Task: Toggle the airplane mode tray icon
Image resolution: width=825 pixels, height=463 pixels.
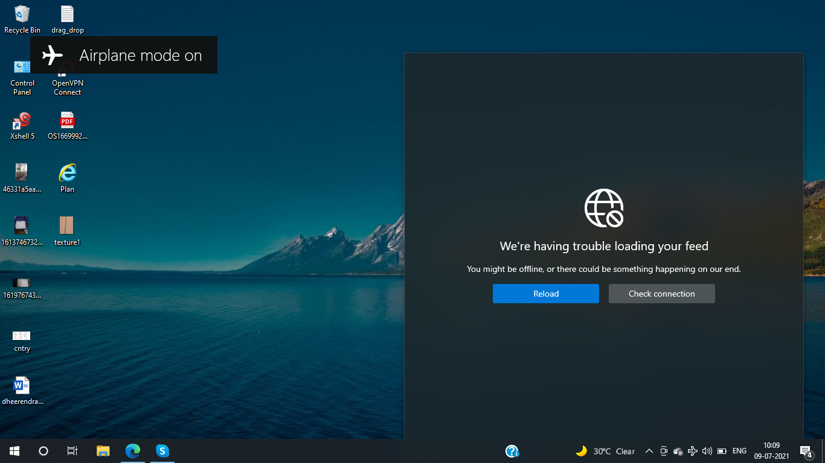Action: tap(692, 451)
